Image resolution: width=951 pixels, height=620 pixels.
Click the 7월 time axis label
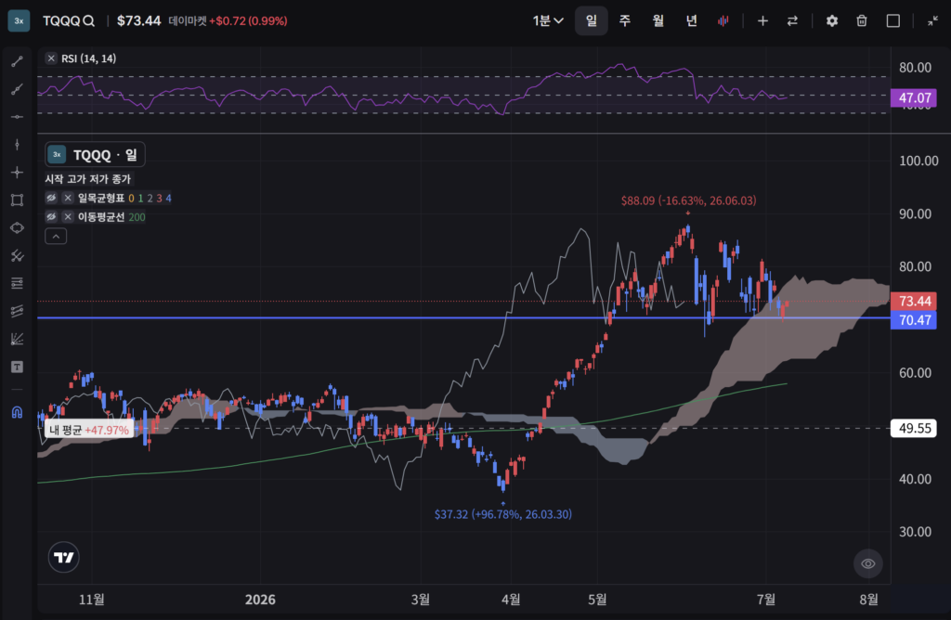click(766, 600)
